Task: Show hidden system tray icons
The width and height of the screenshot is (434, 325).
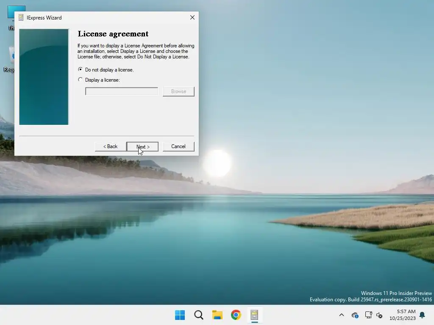Action: (x=342, y=315)
